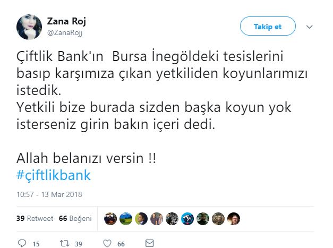Image resolution: width=333 pixels, height=248 pixels.
Task: Like the tweet with heart icon
Action: coord(107,243)
